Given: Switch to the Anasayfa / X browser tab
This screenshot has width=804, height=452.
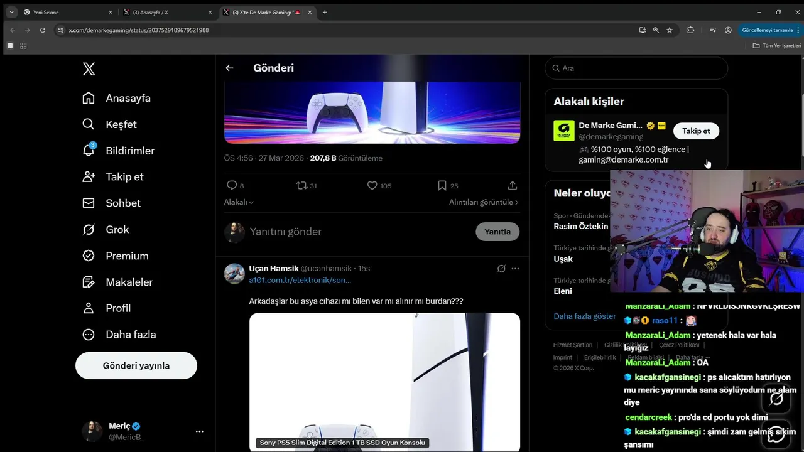Looking at the screenshot, I should pyautogui.click(x=166, y=12).
